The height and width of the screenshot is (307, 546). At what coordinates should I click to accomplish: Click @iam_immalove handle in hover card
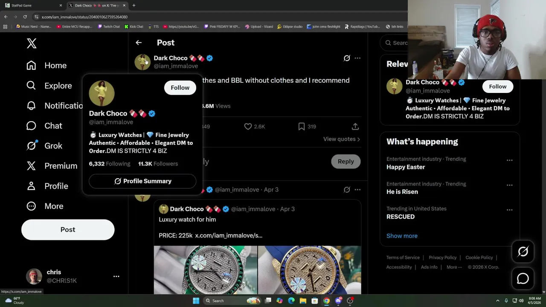(111, 122)
